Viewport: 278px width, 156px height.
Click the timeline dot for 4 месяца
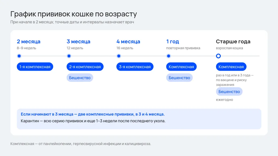tap(119, 56)
